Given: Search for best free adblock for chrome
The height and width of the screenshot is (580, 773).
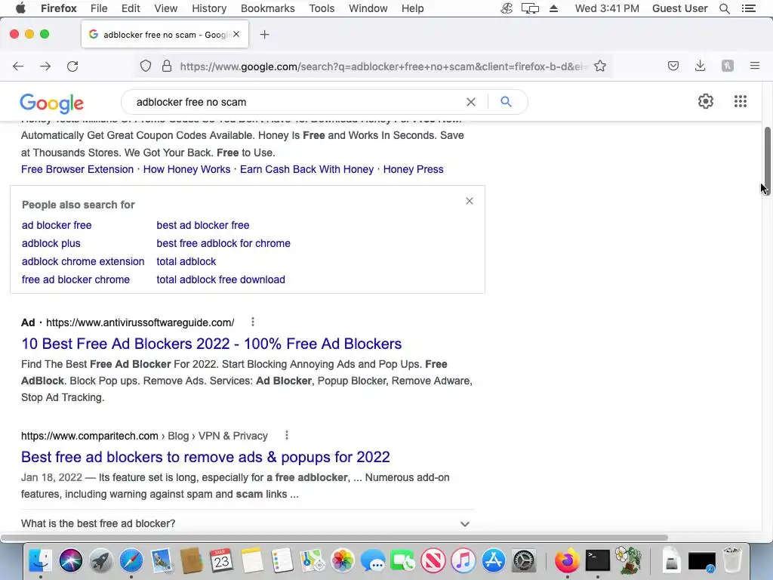Looking at the screenshot, I should click(x=223, y=244).
